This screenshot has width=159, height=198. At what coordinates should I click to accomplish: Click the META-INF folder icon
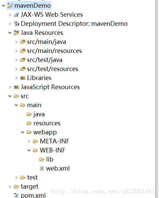coord(36,141)
